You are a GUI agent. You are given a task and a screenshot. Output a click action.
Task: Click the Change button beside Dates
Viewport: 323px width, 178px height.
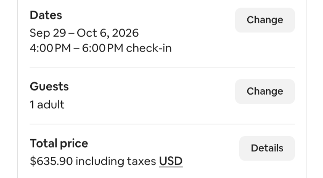pos(265,20)
